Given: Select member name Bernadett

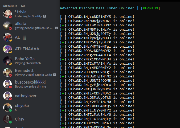Looking at the screenshot, I should 24,71.
